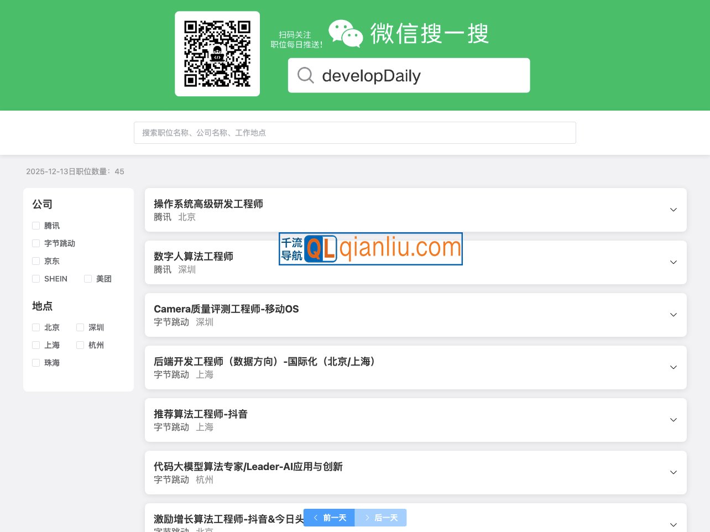
Task: Click the 前一天 button
Action: click(x=329, y=518)
